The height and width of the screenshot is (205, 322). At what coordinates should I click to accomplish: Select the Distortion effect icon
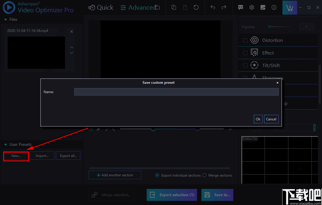254,40
